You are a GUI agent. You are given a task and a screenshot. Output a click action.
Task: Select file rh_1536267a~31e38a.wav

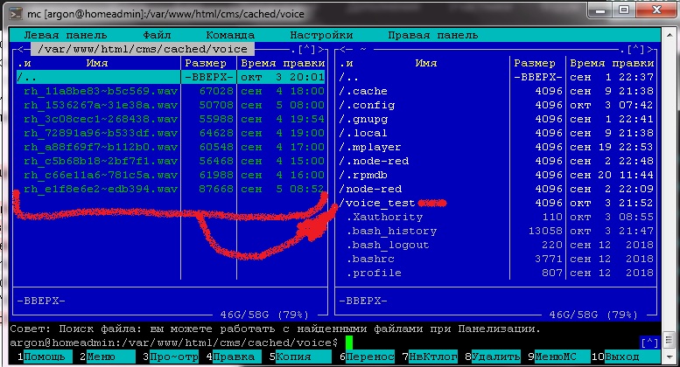pyautogui.click(x=101, y=105)
